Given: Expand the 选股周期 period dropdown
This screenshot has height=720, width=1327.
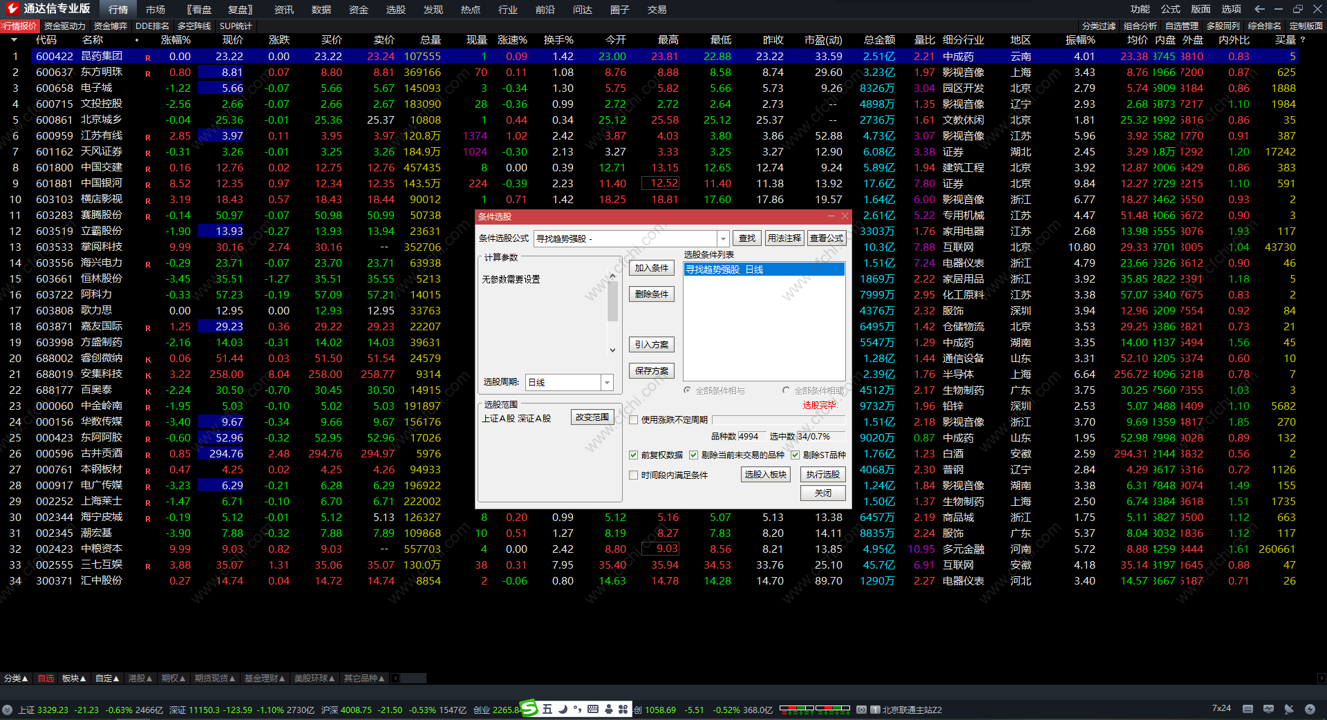Looking at the screenshot, I should 607,382.
